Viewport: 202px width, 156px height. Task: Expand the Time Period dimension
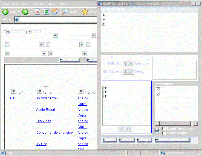(104, 20)
